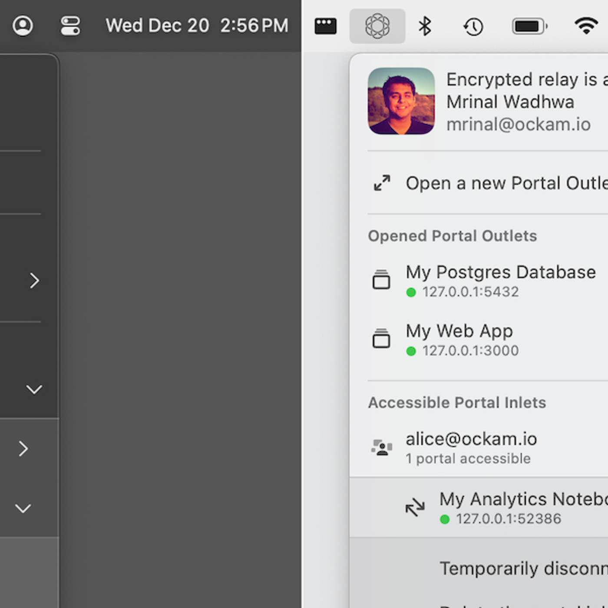The height and width of the screenshot is (608, 608).
Task: Expand the topmost right-pointing chevron in dark panel
Action: 34,281
